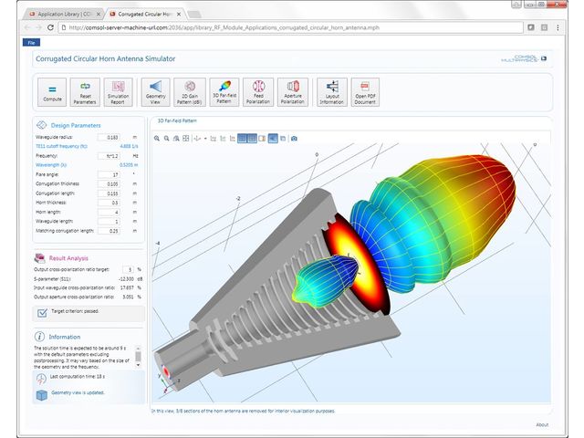Open the 3D Far-field Pattern plot

click(x=224, y=91)
